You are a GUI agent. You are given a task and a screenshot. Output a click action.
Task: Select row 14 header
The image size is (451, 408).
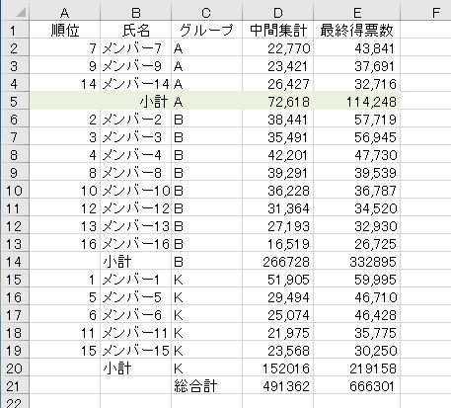point(15,262)
